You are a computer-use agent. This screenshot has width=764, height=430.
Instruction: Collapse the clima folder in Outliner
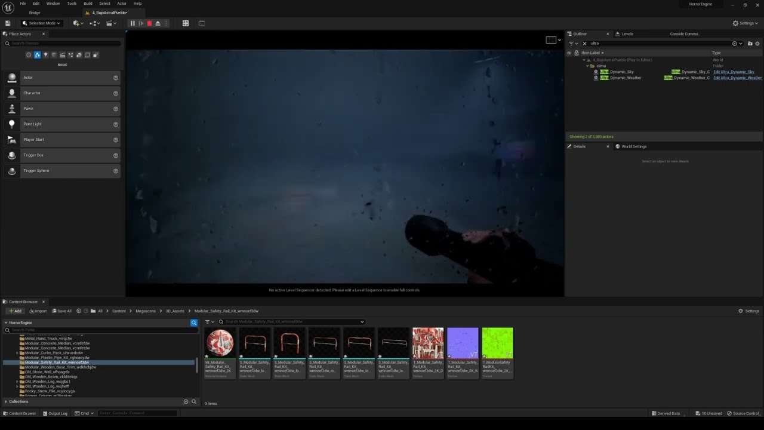(x=587, y=66)
